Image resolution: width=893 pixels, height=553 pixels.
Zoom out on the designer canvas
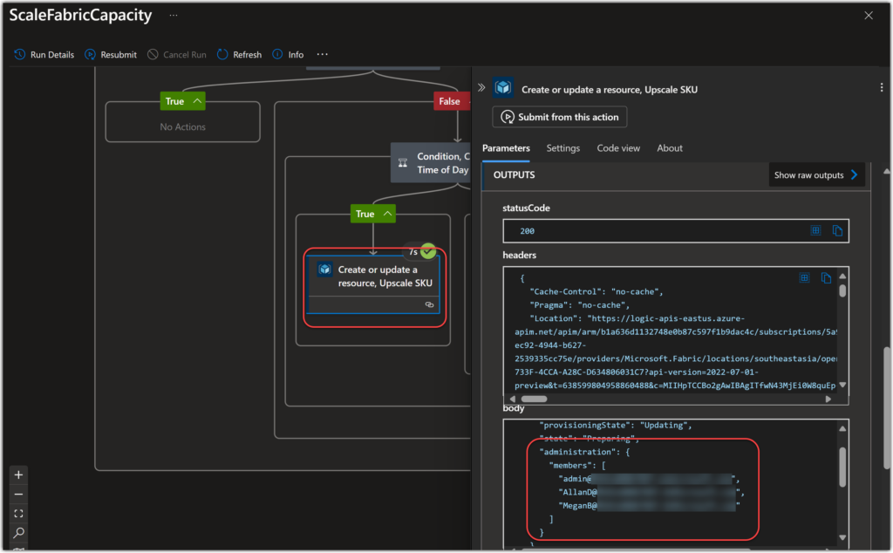(19, 494)
